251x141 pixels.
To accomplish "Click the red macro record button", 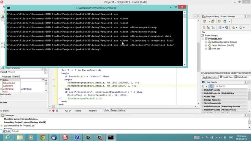I will [53, 110].
